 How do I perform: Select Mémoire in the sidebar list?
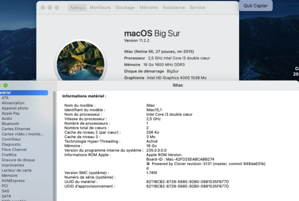(x=9, y=175)
